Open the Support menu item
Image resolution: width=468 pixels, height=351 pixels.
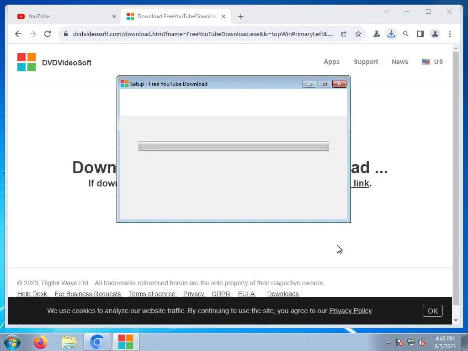pos(366,62)
